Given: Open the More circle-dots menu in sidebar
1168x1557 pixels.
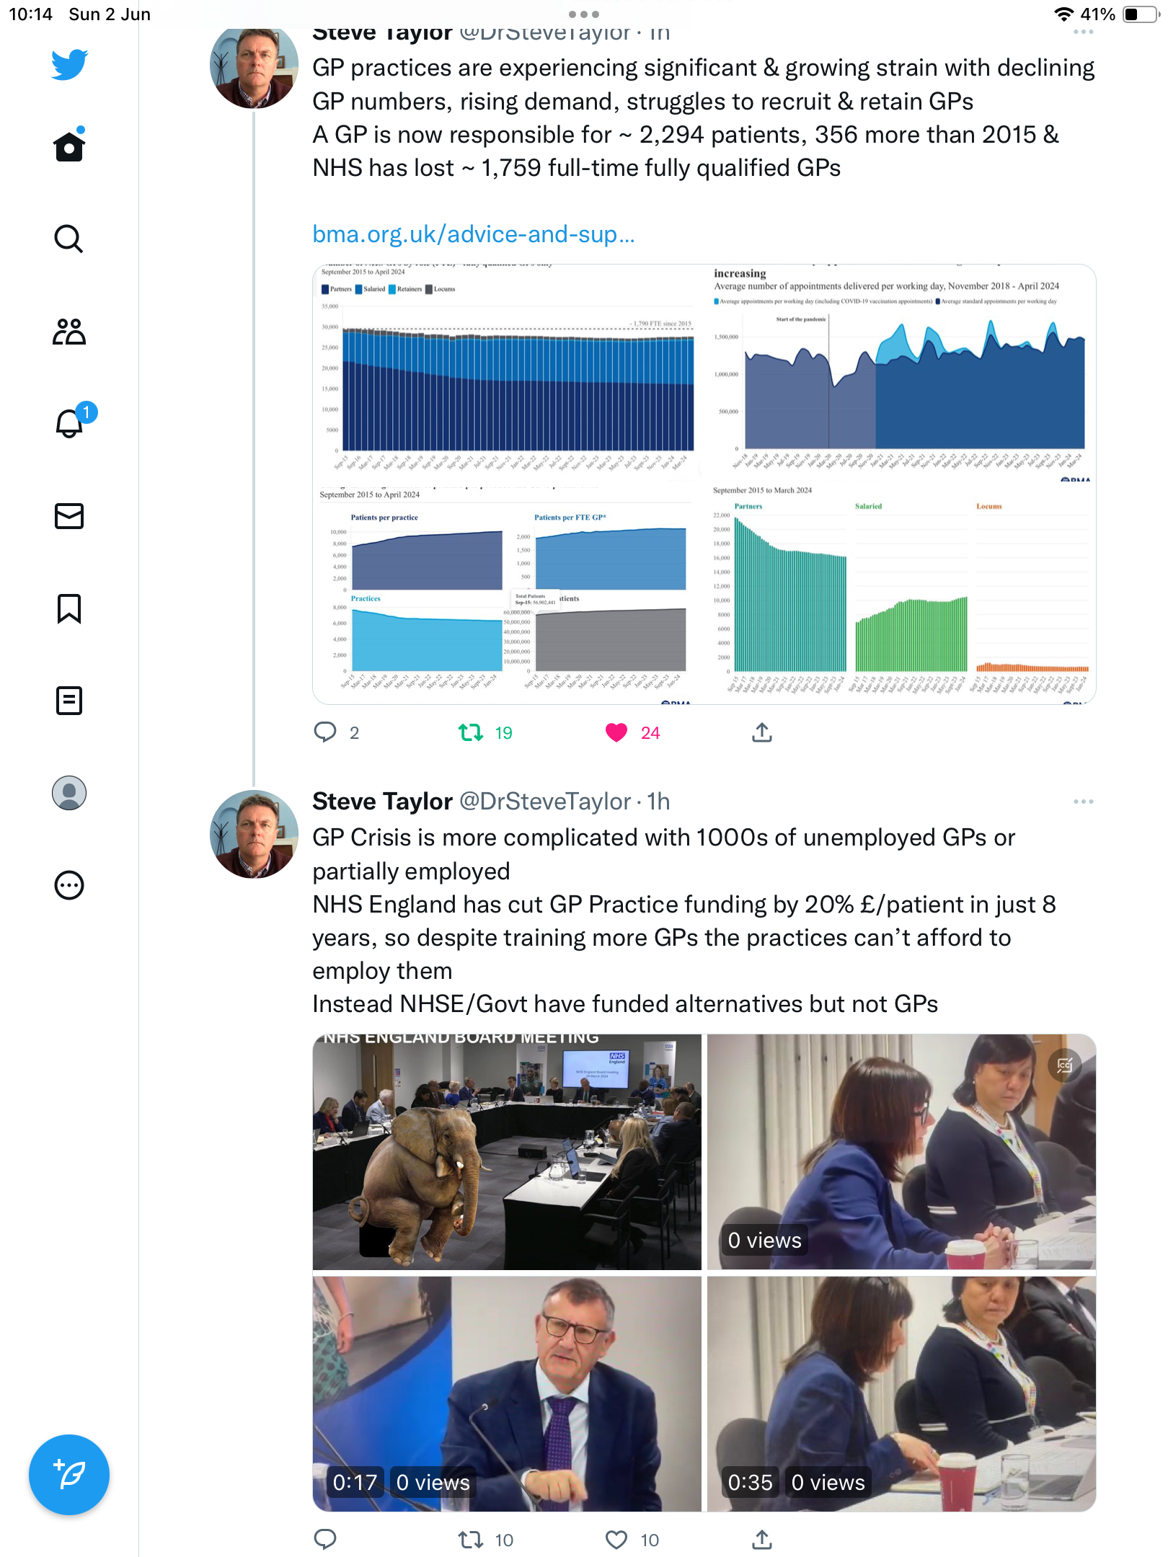Looking at the screenshot, I should click(69, 885).
